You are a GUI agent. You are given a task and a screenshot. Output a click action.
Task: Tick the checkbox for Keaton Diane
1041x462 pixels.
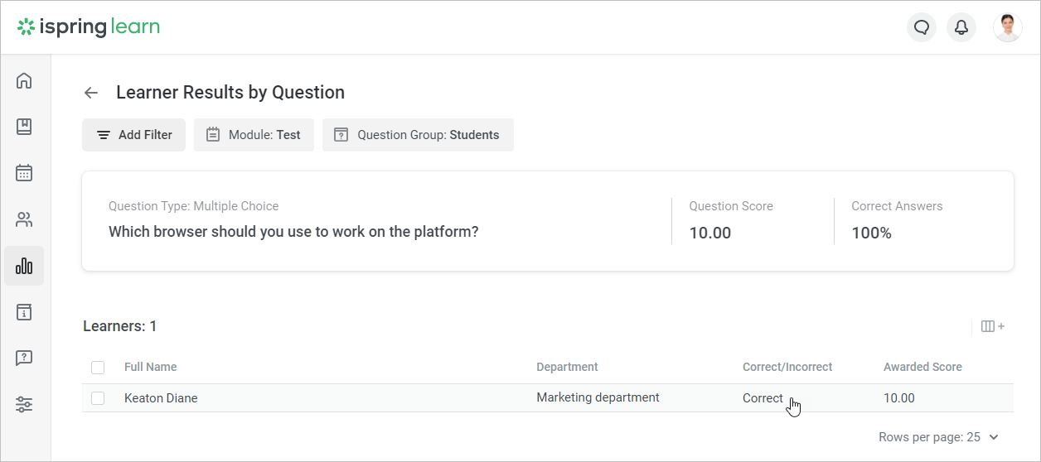98,398
